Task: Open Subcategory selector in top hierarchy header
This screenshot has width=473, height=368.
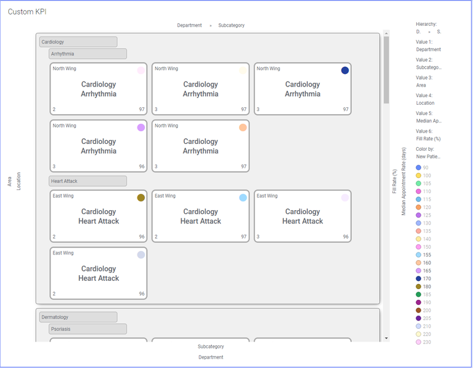Action: pyautogui.click(x=231, y=25)
